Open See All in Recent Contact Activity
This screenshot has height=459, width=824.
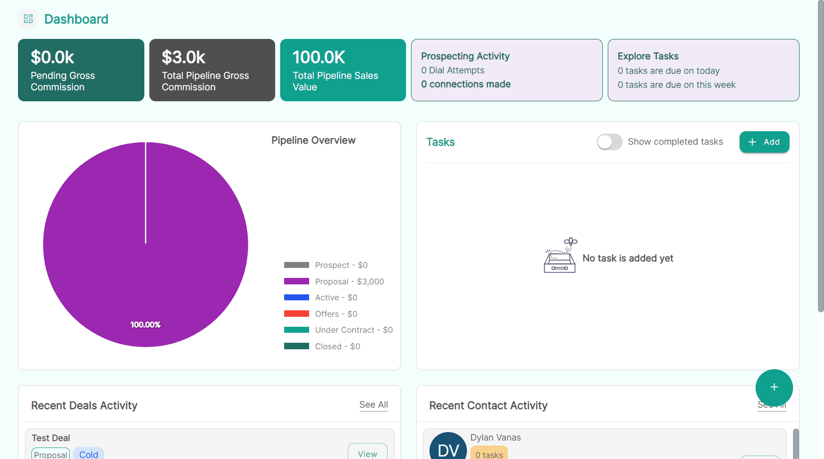772,405
